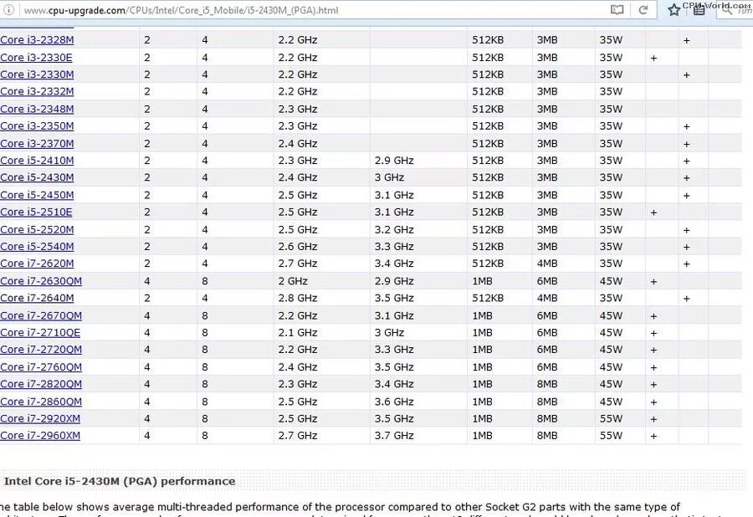Open the Core i7-2670QM link
Viewport: 753px width, 517px height.
point(41,315)
